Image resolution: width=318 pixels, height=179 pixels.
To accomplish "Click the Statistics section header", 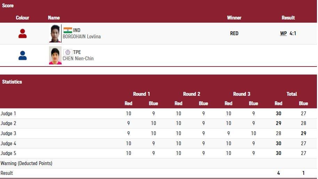I will tap(12, 82).
